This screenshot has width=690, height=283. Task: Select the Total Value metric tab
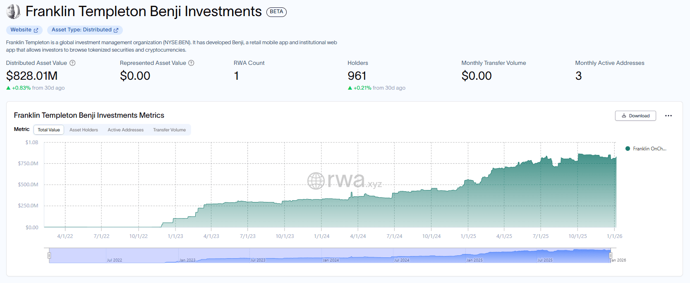[x=49, y=130]
